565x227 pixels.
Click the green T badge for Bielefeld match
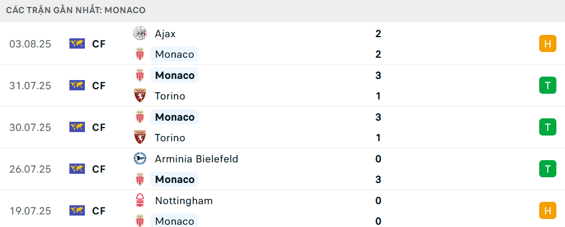click(548, 169)
